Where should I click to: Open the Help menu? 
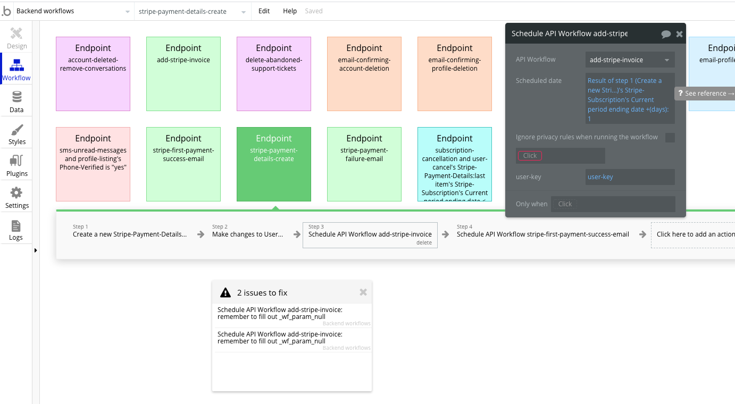coord(290,11)
